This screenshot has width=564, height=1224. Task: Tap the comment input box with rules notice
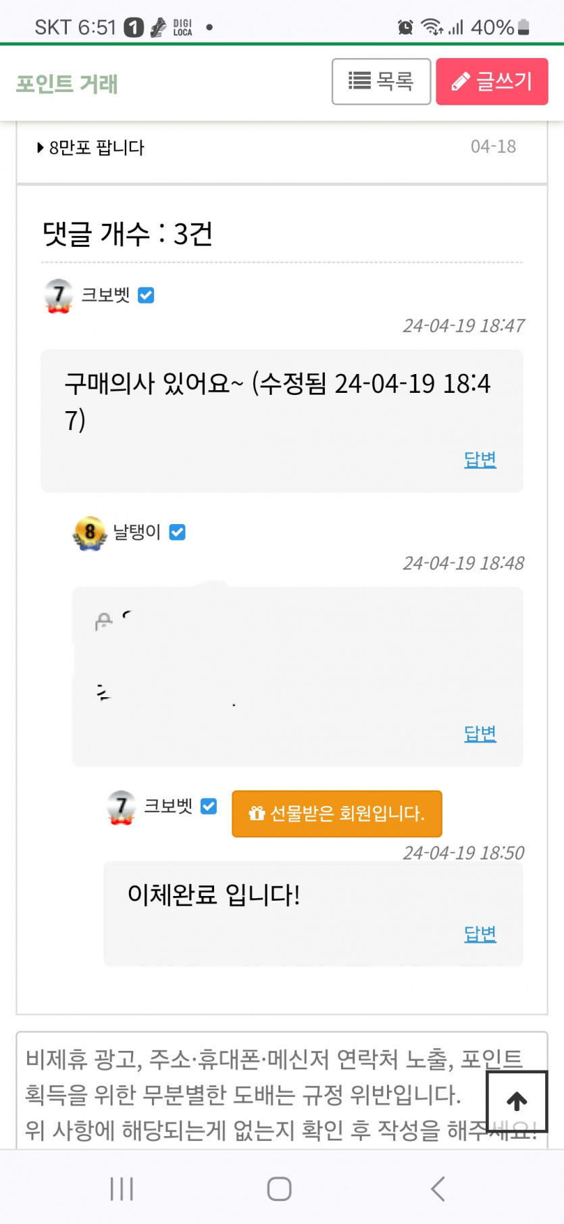257,1092
